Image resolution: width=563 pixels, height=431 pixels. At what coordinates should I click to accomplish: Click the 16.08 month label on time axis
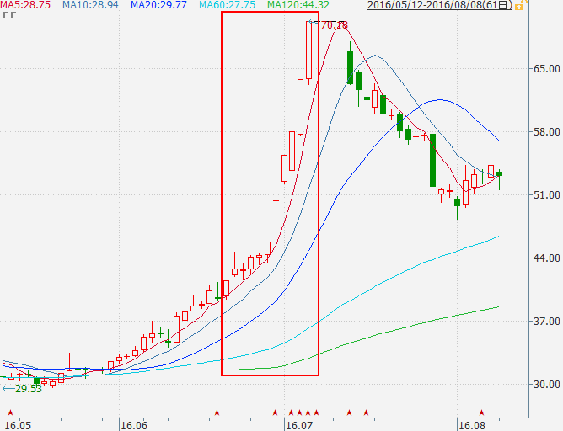(469, 425)
